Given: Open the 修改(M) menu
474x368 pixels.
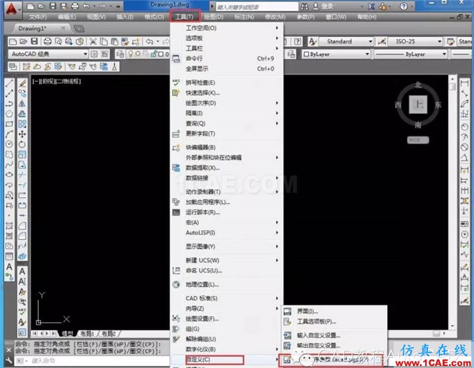Looking at the screenshot, I should pos(275,17).
